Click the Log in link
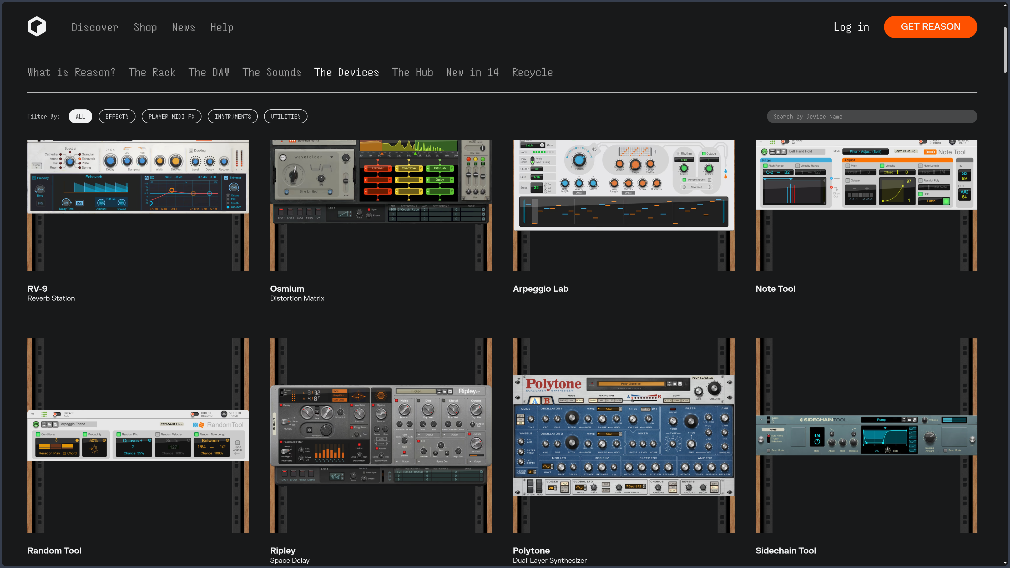1010x568 pixels. point(851,27)
